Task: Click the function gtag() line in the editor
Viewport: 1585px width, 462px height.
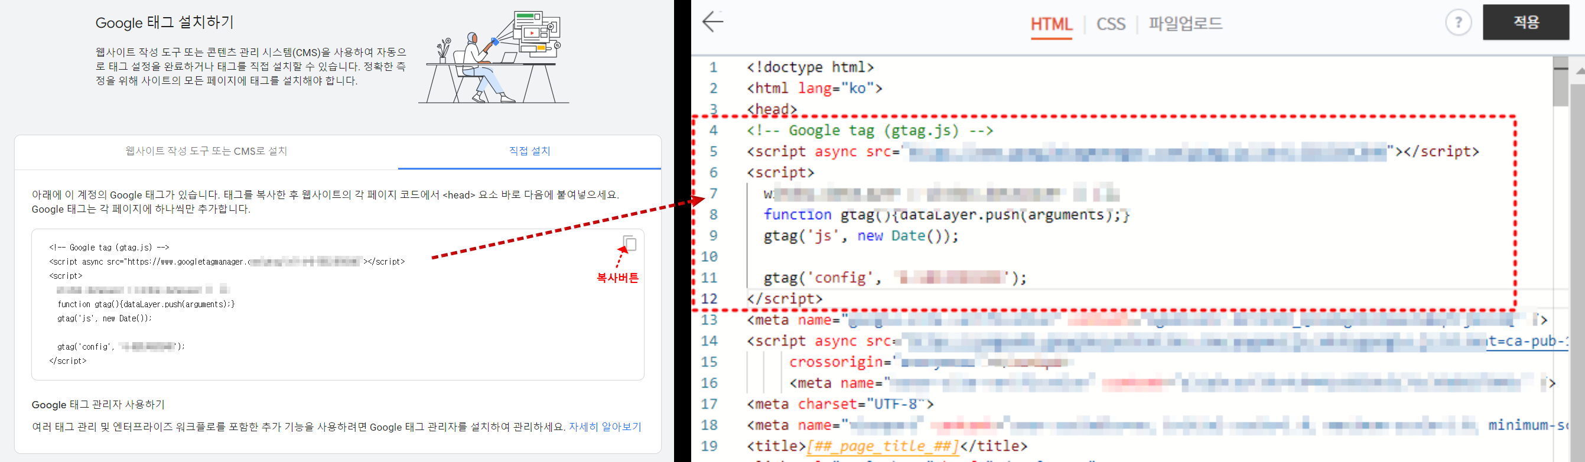Action: pyautogui.click(x=946, y=214)
